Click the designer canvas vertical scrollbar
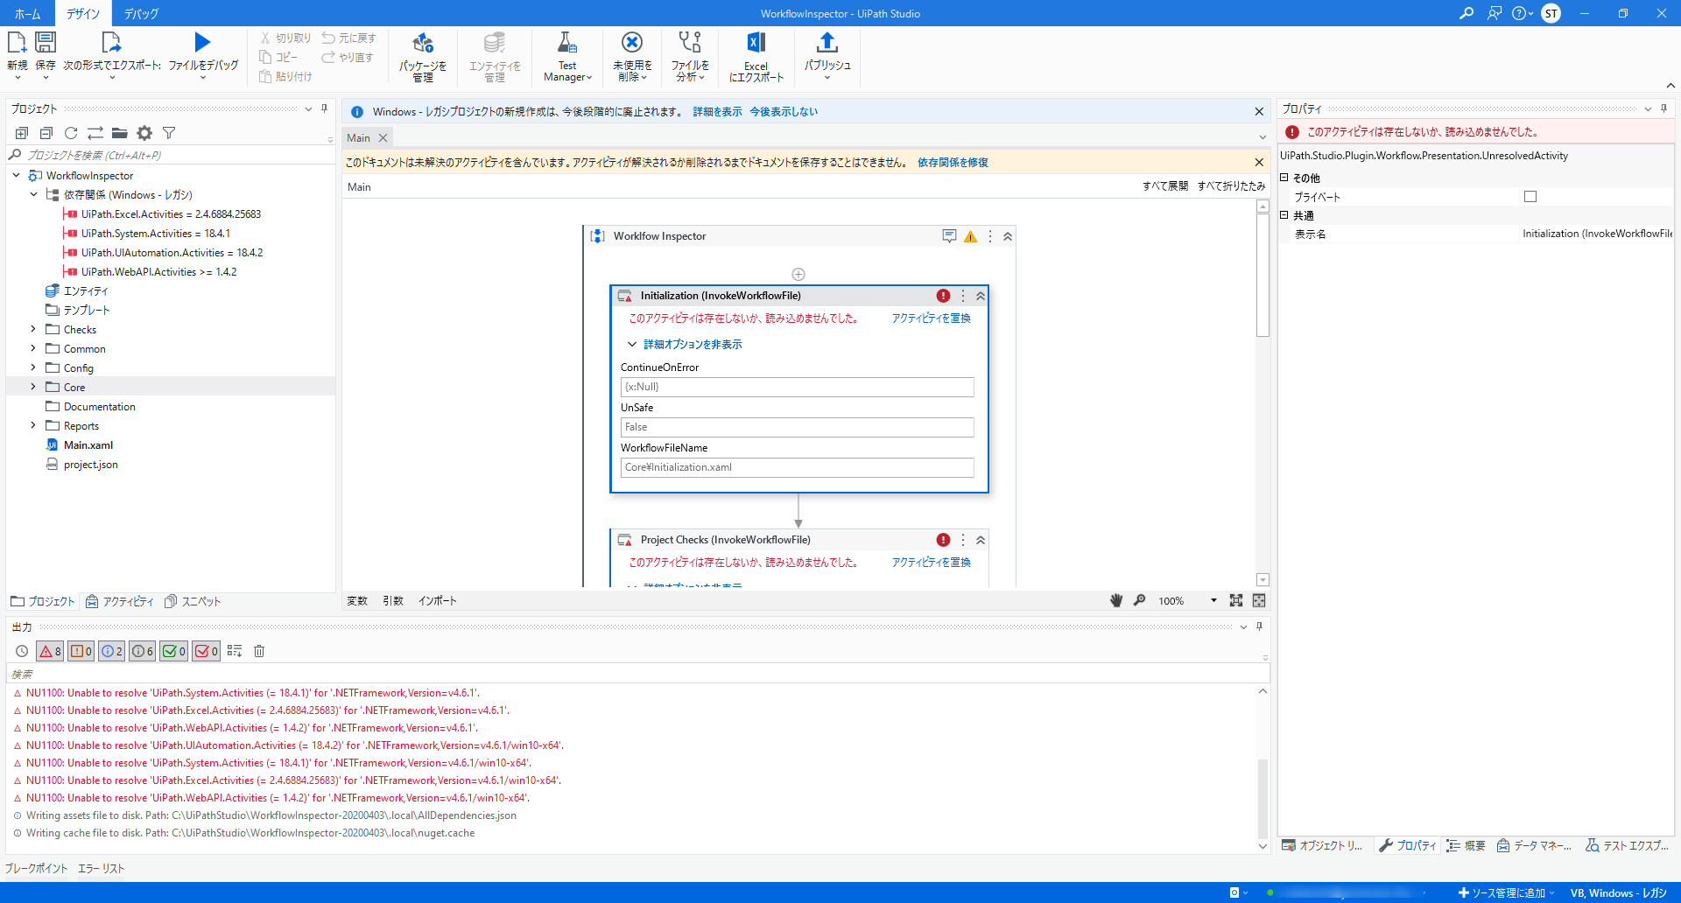Screen dimensions: 1681x903 (x=1263, y=276)
